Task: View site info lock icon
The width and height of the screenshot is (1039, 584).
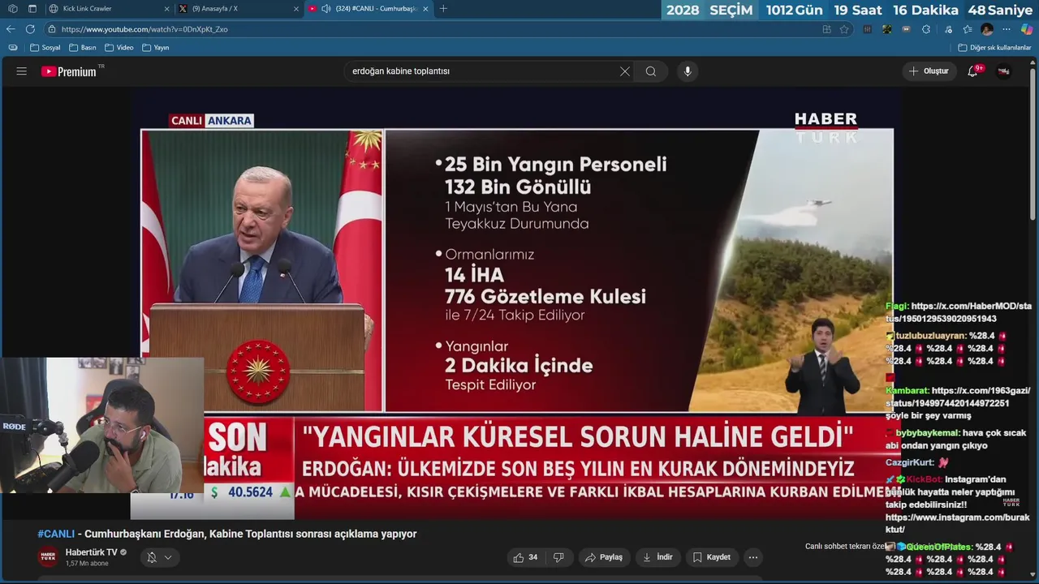Action: tap(52, 29)
